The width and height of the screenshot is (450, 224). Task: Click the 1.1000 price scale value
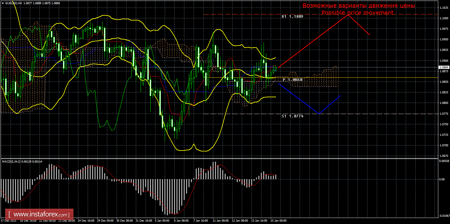444,18
